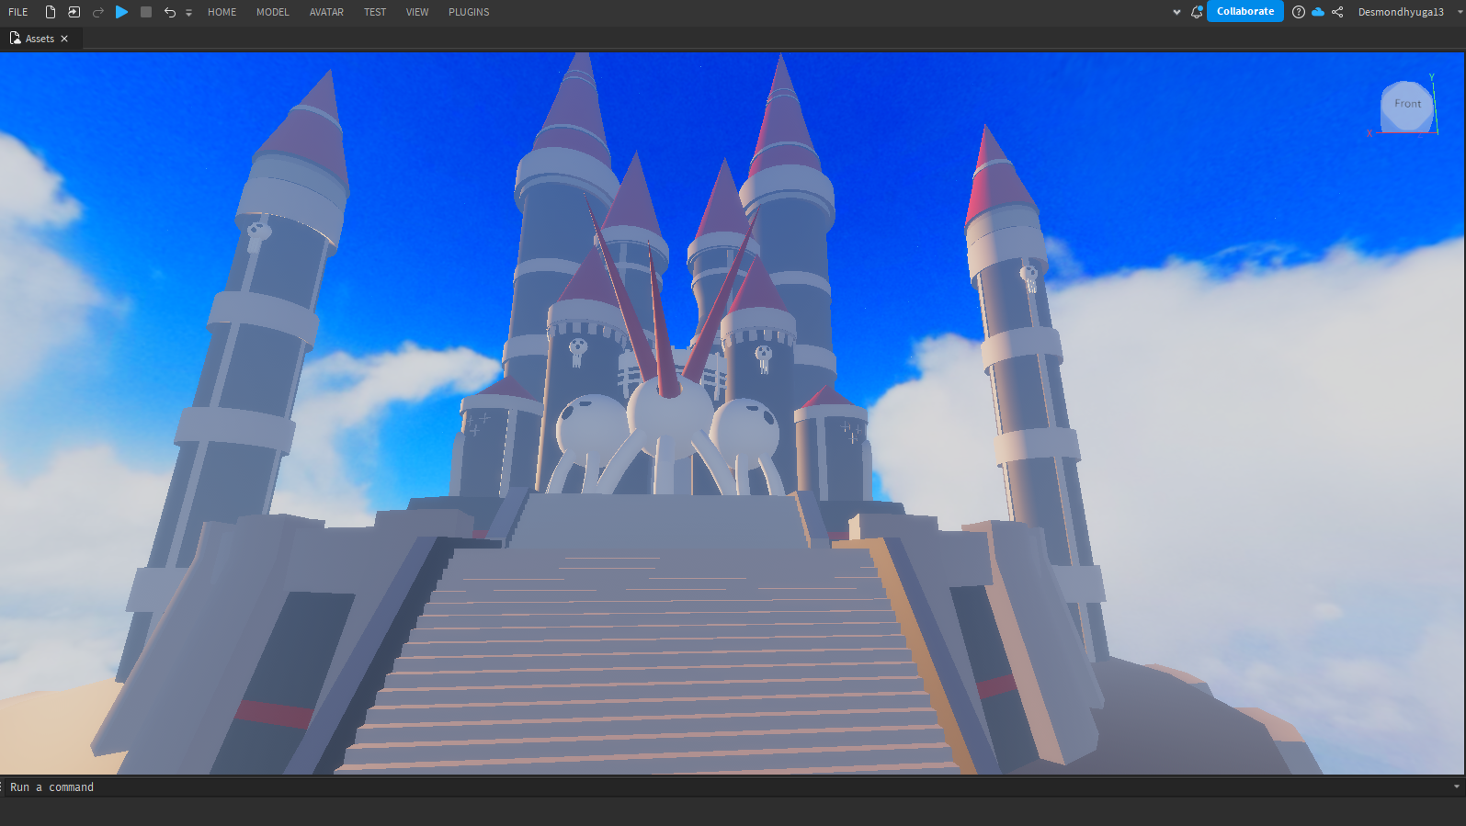This screenshot has width=1466, height=826.
Task: Switch to the MODEL ribbon tab
Action: click(x=272, y=12)
